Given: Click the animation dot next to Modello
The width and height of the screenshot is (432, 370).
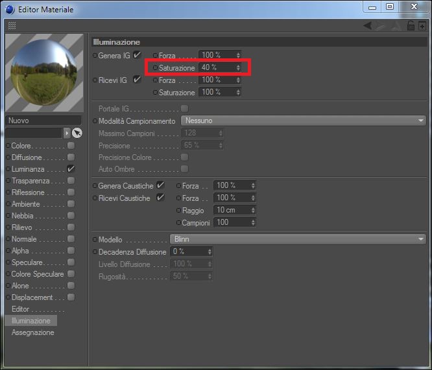Looking at the screenshot, I should (x=95, y=240).
